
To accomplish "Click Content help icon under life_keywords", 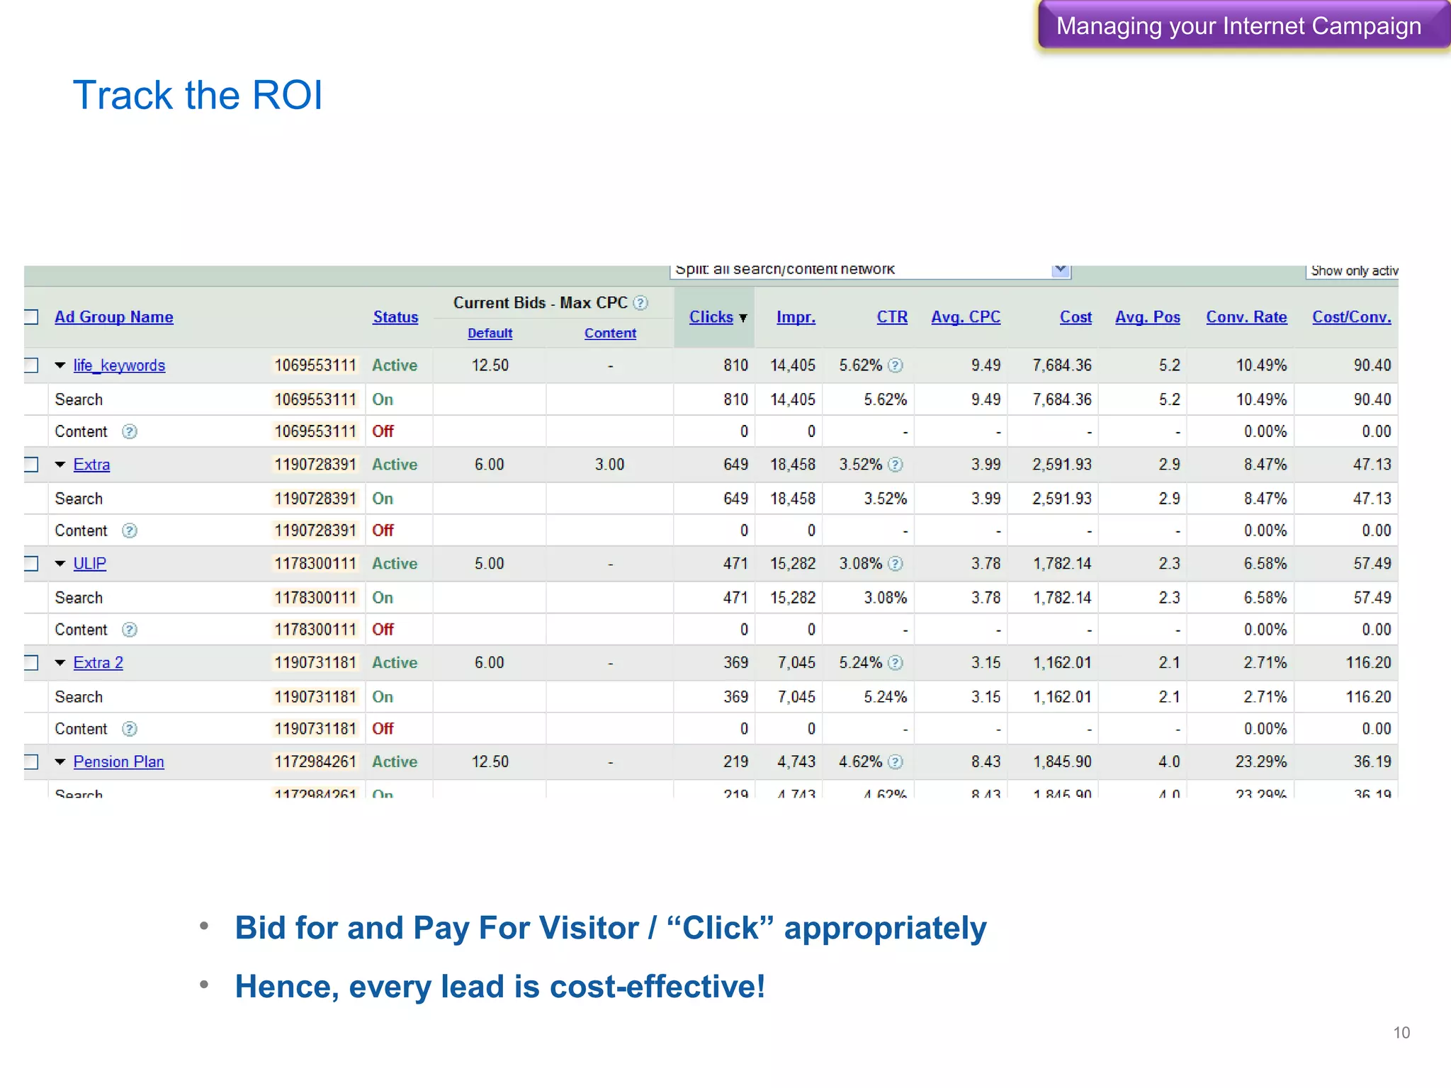I will (x=130, y=431).
